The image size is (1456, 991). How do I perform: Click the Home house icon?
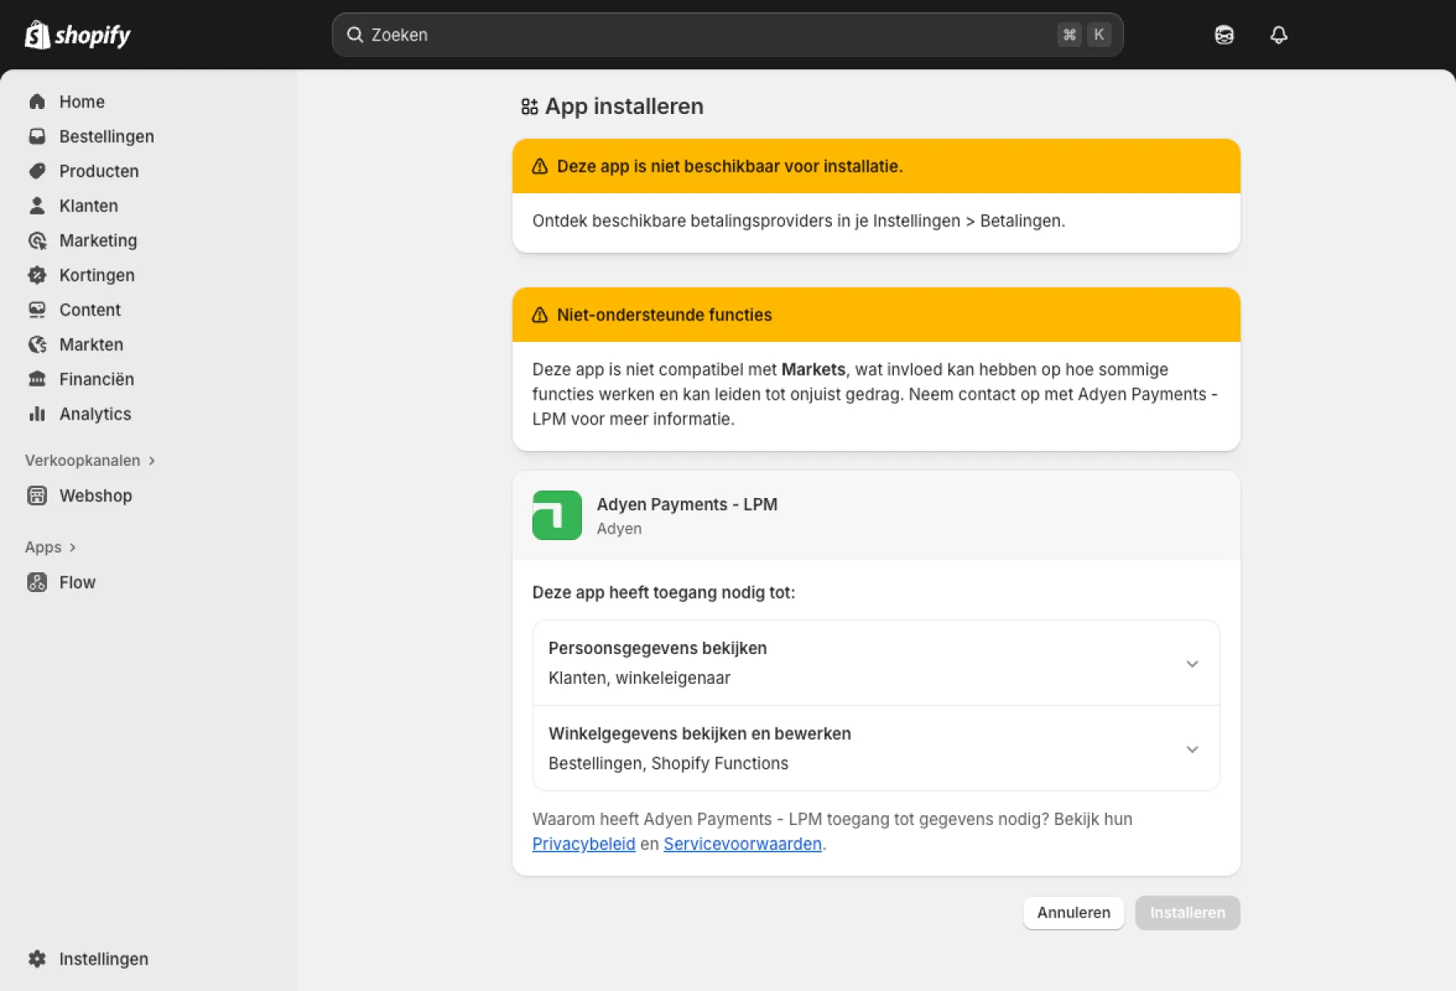37,102
